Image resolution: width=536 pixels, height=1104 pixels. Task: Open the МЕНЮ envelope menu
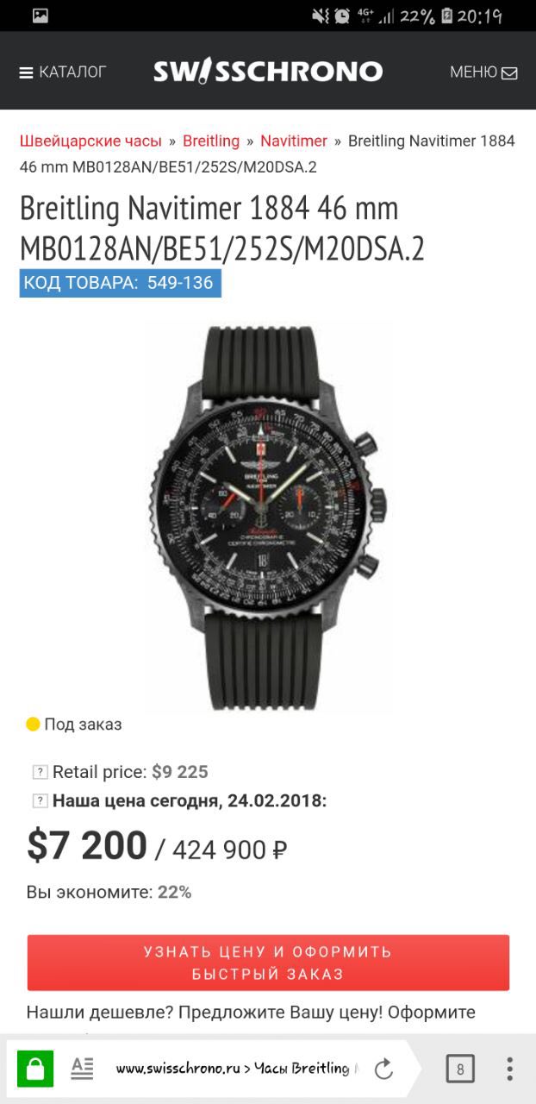click(483, 72)
